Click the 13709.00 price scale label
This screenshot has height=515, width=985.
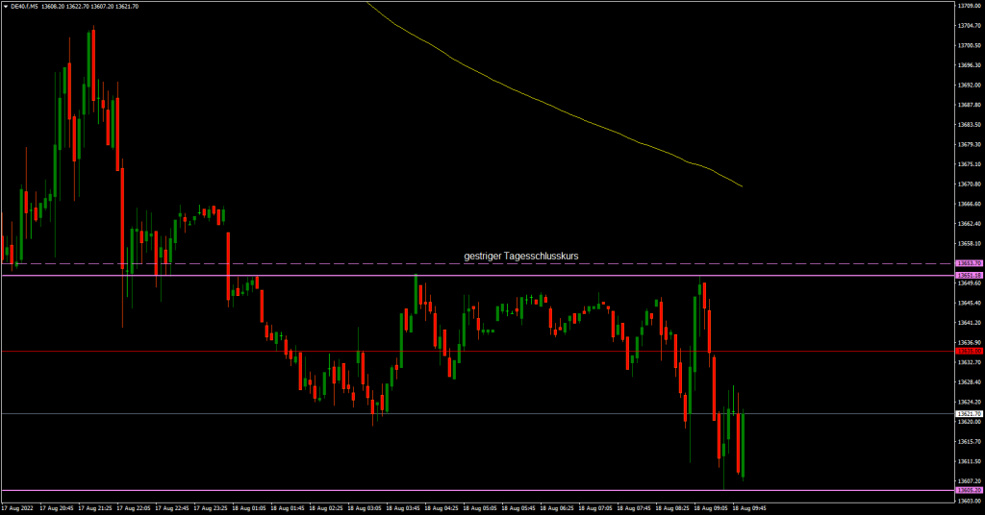tap(968, 6)
